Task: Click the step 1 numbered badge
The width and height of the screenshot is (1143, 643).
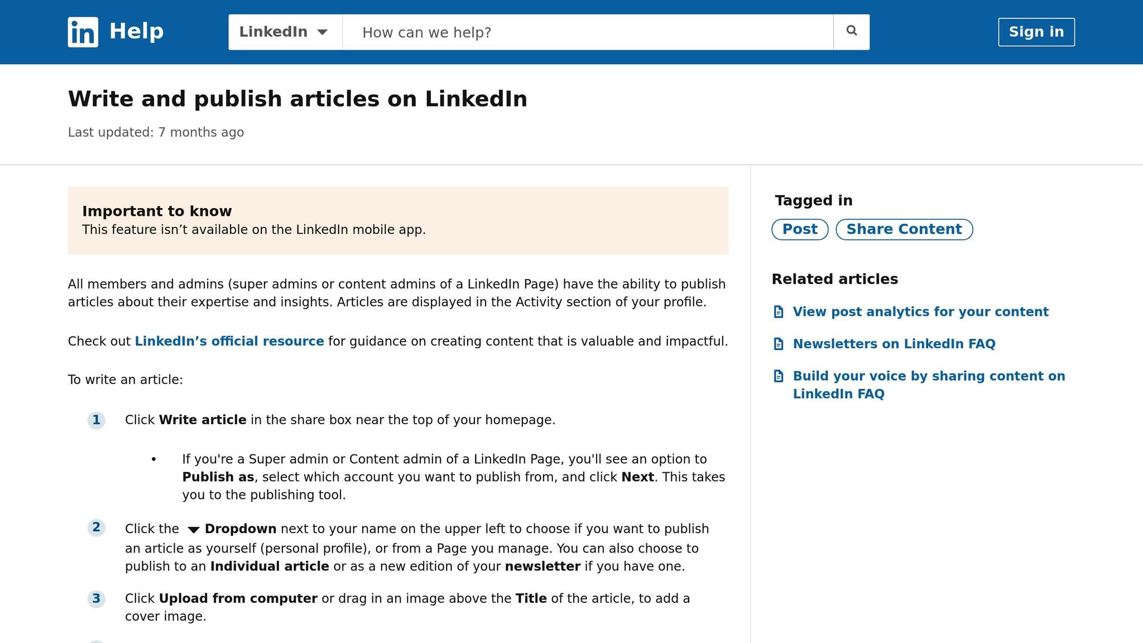Action: tap(97, 420)
